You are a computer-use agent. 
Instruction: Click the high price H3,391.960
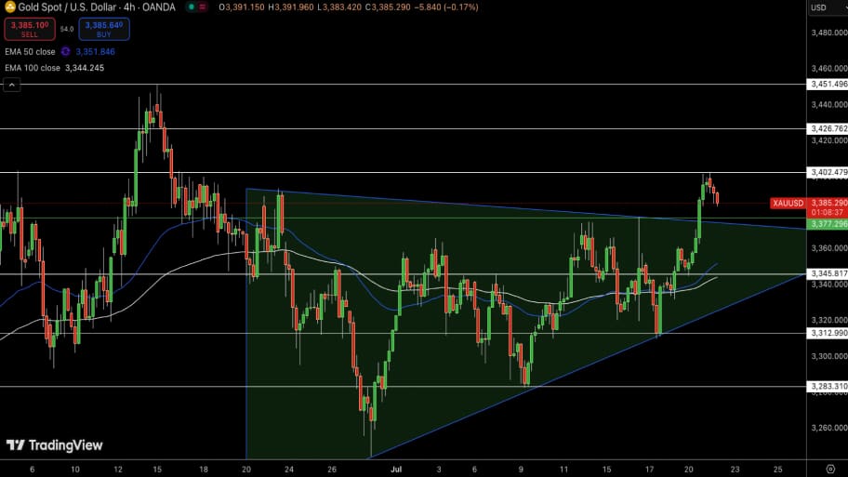(291, 7)
